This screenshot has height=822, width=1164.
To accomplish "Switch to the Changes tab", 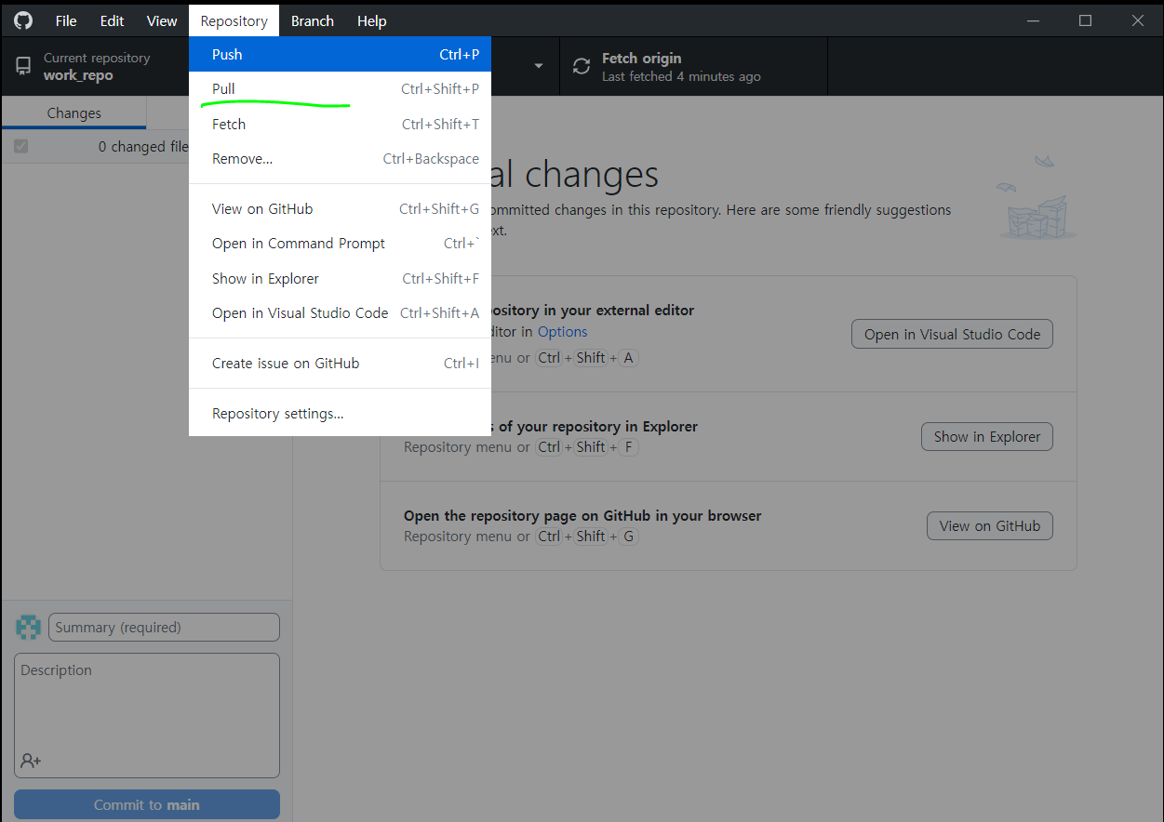I will (74, 113).
